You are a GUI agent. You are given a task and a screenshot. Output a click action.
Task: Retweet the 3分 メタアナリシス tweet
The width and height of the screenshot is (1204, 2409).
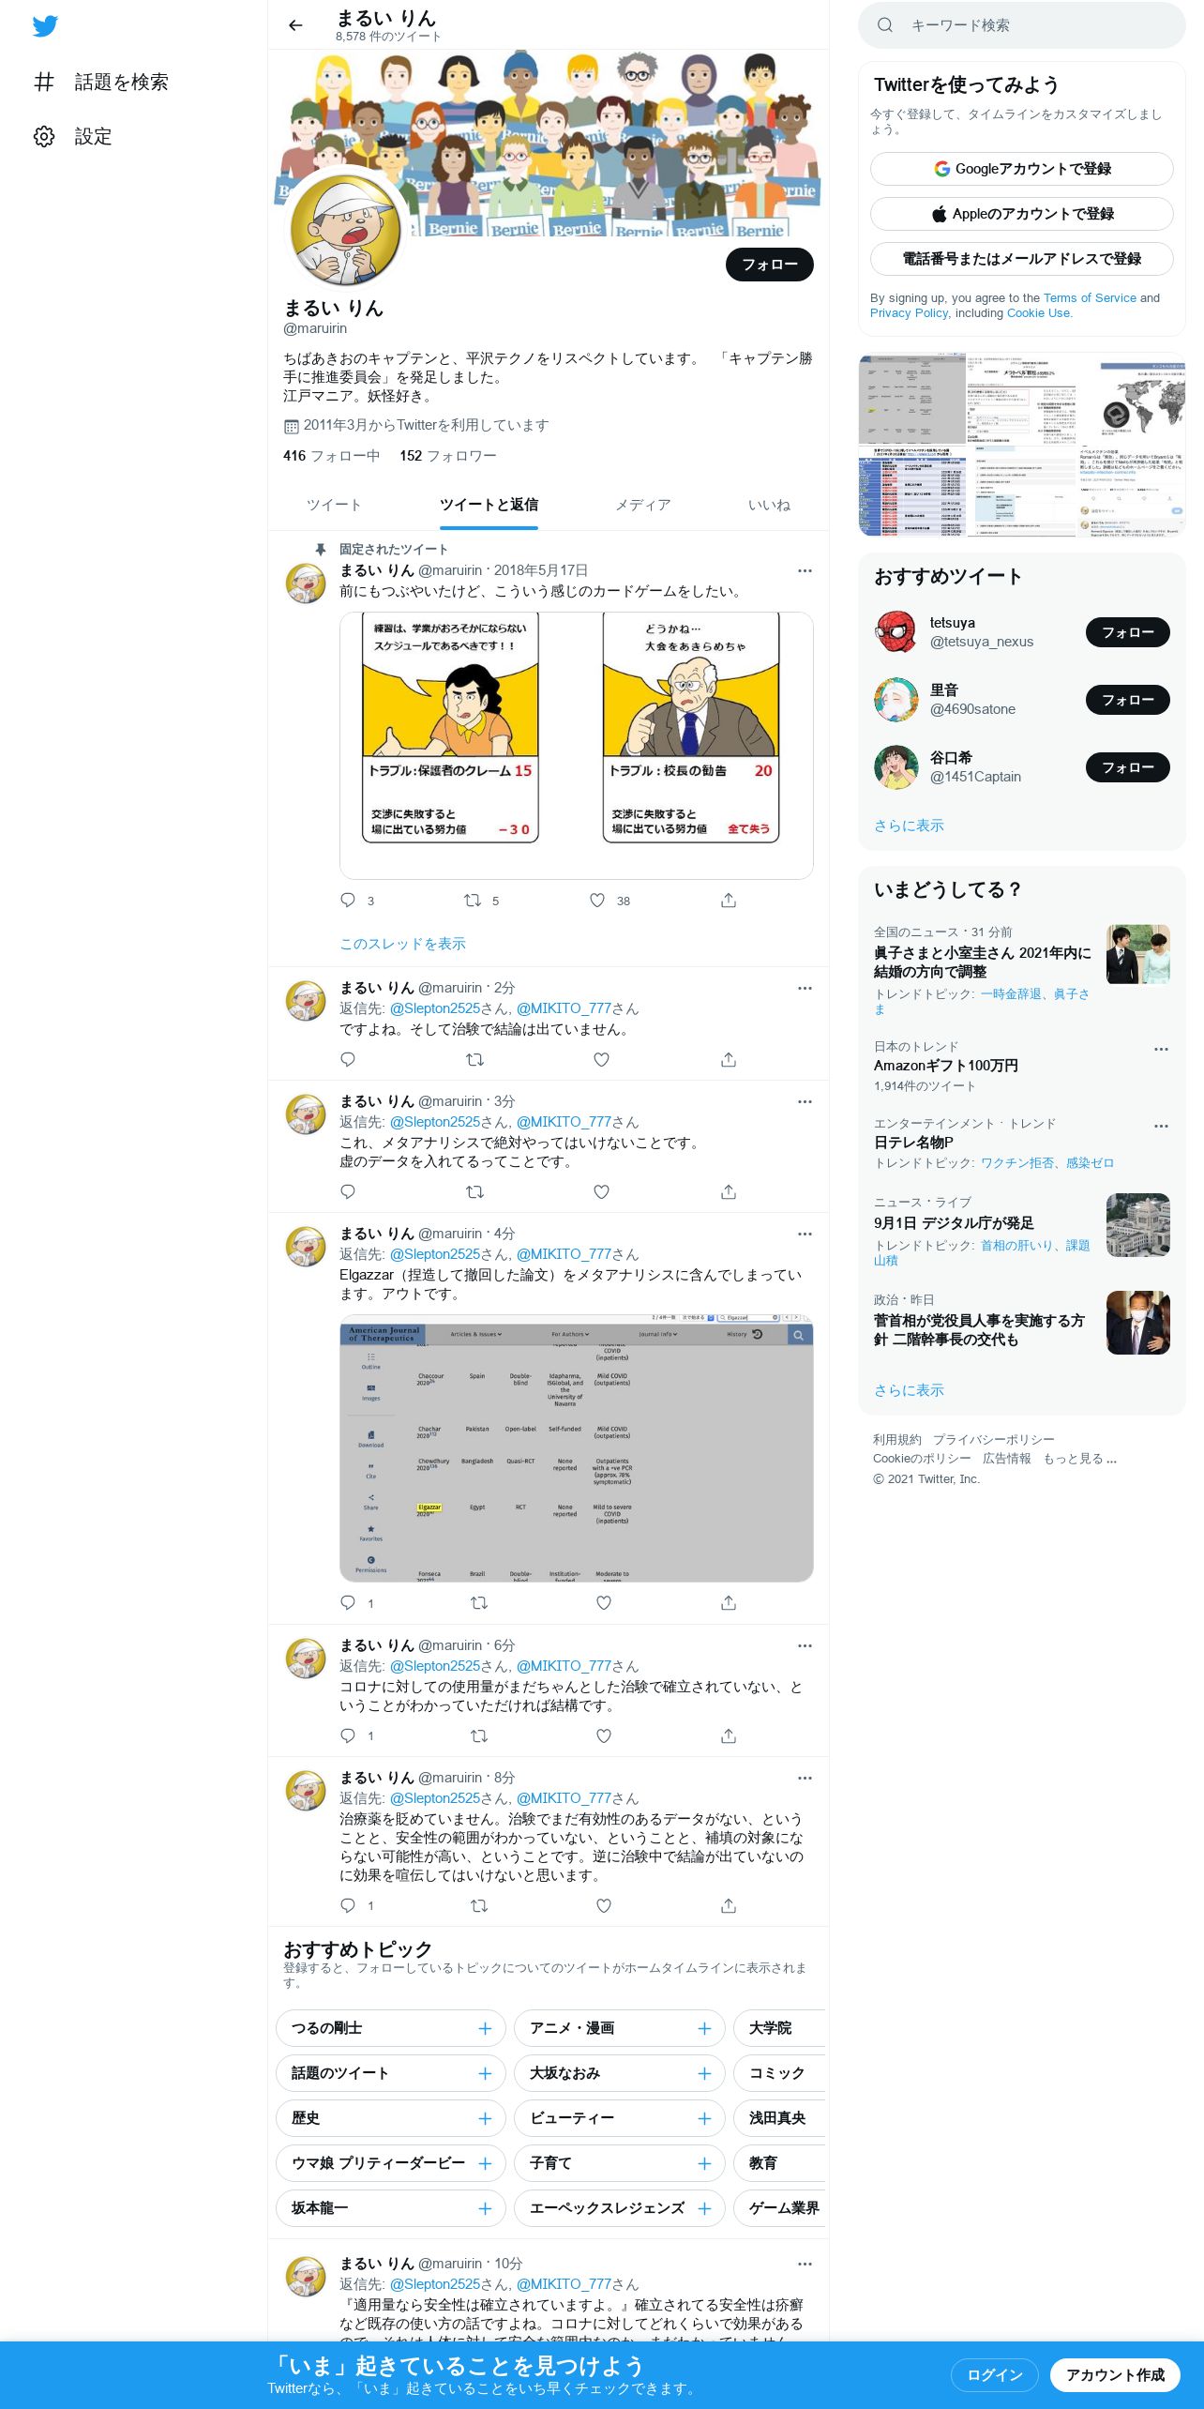tap(475, 1191)
